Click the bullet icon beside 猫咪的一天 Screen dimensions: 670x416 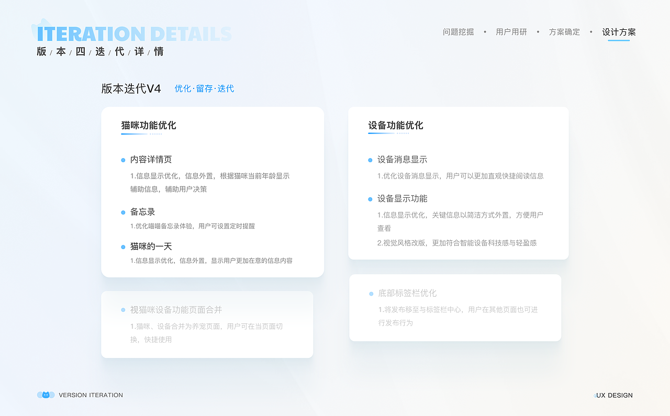coord(123,246)
